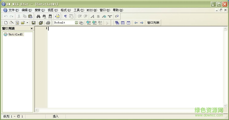Click inside the blank editor text area
Viewport: 229px width, 120px height.
pos(135,67)
